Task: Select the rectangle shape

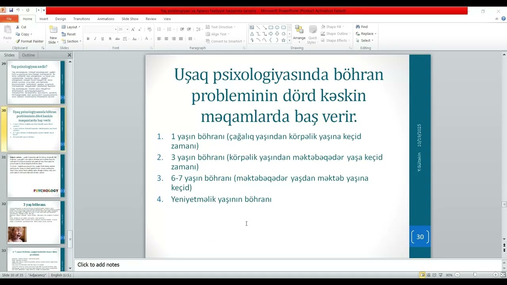Action: click(x=271, y=27)
